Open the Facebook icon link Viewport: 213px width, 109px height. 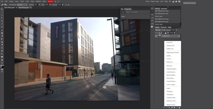coord(179,1)
